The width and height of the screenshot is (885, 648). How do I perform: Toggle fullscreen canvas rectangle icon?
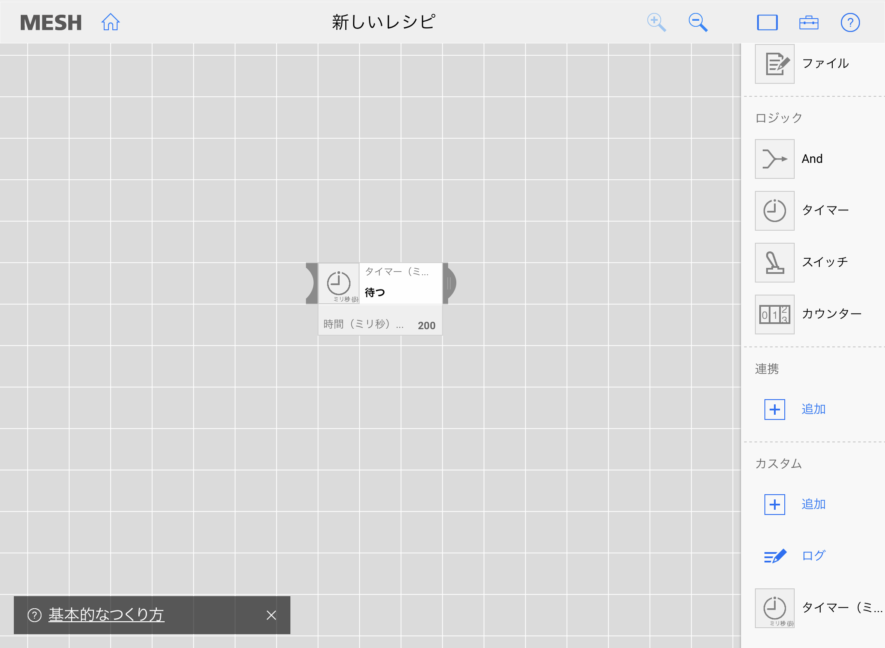click(767, 22)
